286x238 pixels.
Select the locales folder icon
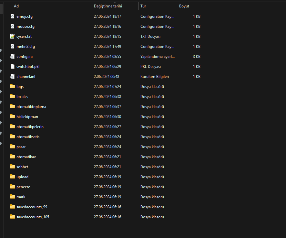tap(12, 96)
